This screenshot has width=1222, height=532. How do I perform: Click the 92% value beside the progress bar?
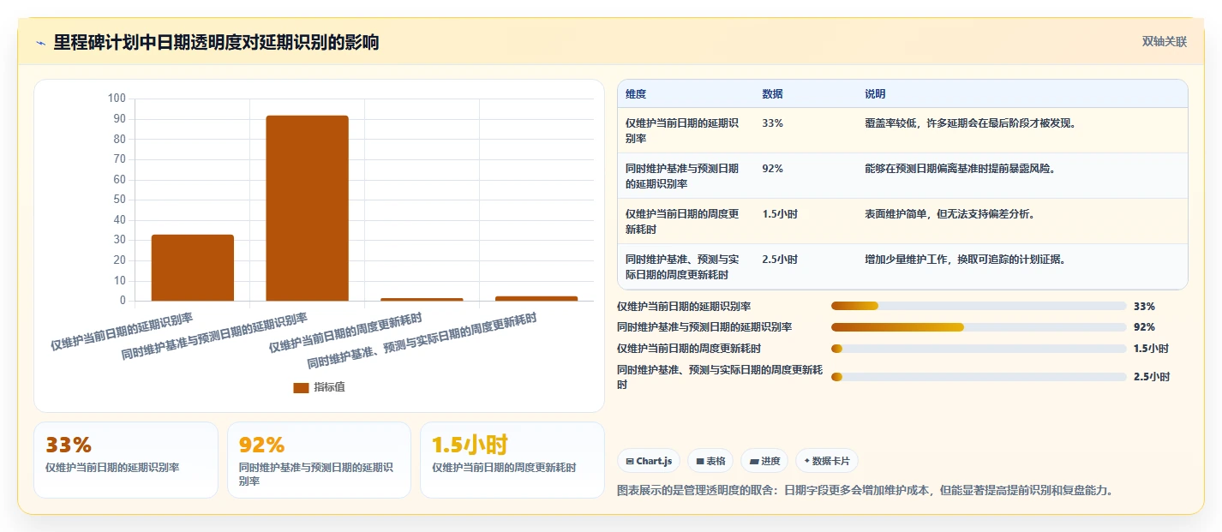[1144, 327]
